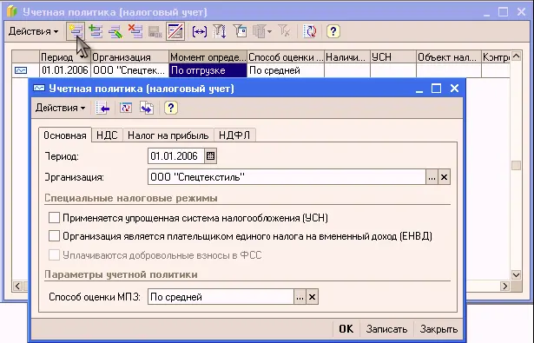
Task: Click the Find in list arrow icon in dialog
Action: (x=102, y=108)
